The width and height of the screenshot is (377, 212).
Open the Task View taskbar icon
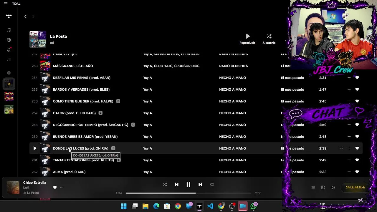[135, 206]
